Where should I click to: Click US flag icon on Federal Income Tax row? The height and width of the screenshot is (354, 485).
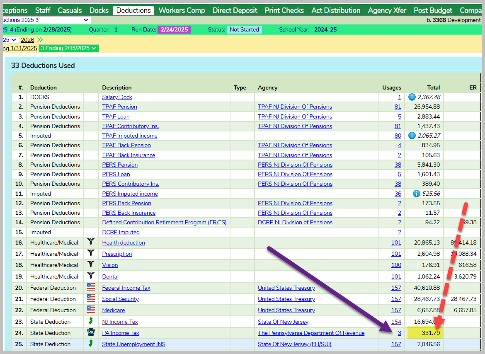tap(91, 287)
